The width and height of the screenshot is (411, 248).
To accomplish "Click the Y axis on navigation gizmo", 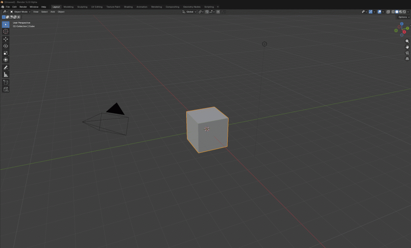I will [407, 28].
